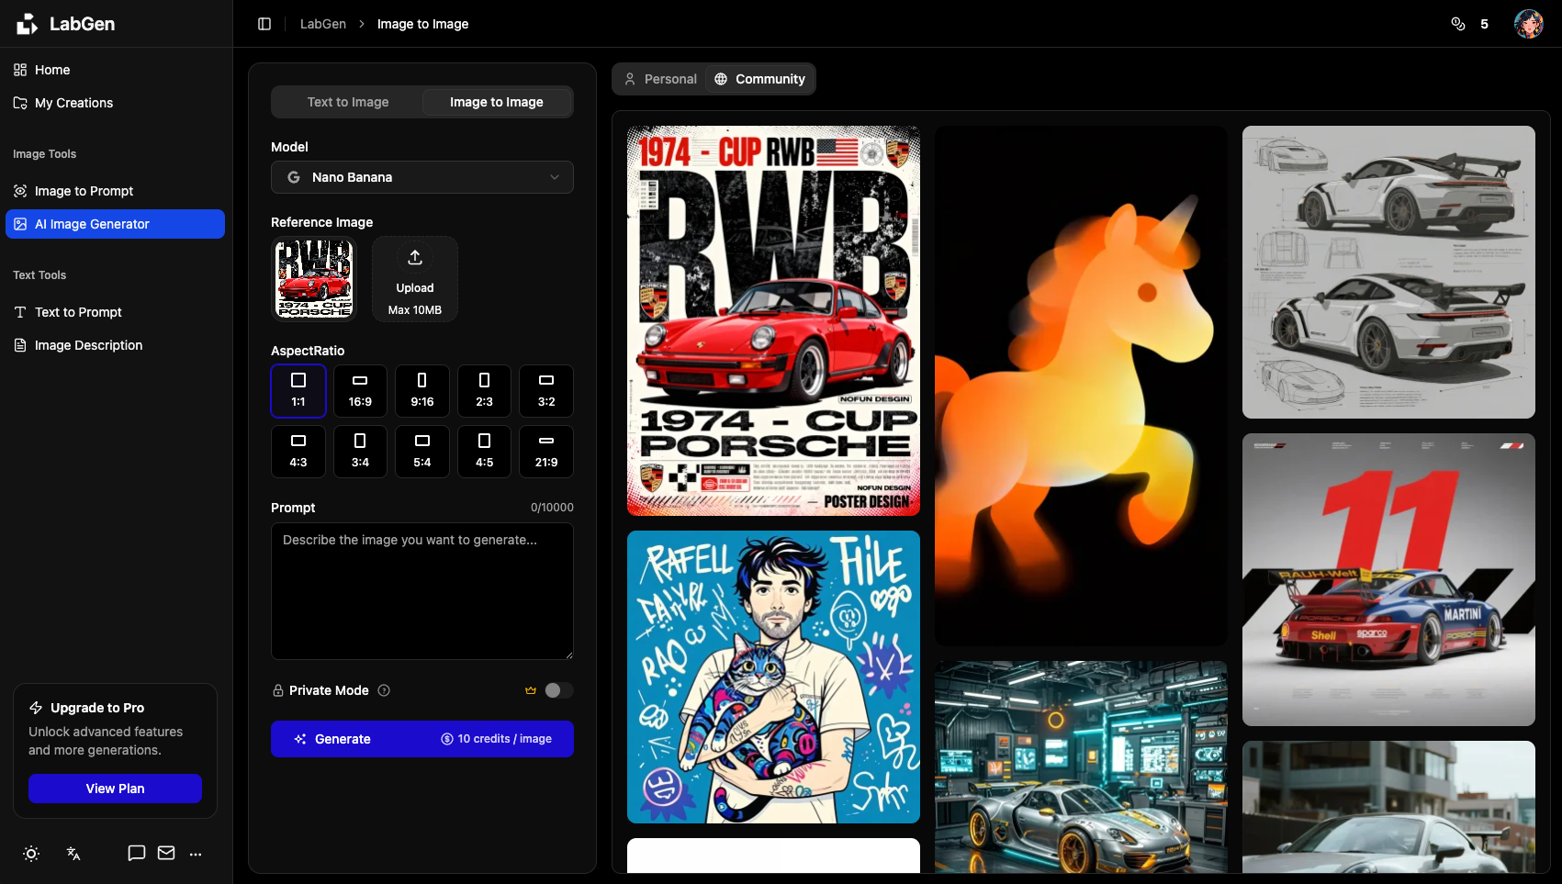The height and width of the screenshot is (884, 1562).
Task: Open the glowing orange unicorn image
Action: [1081, 386]
